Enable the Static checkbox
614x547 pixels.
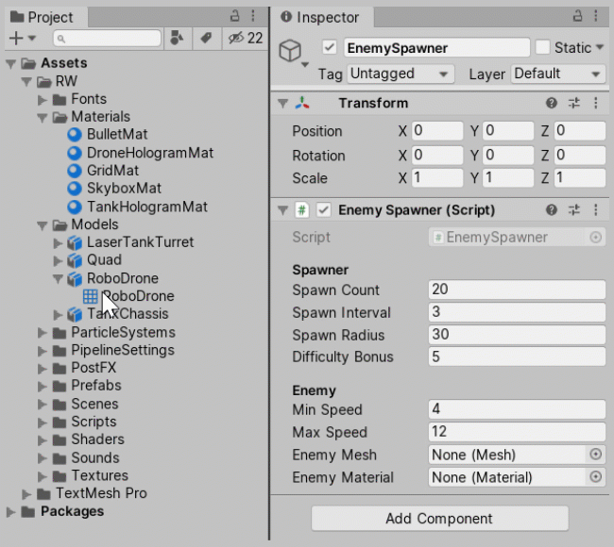542,47
